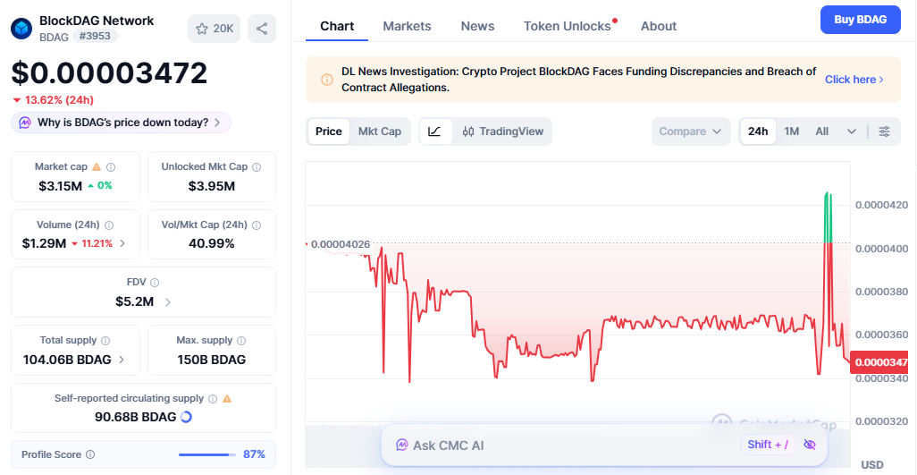The image size is (917, 475).
Task: Open Max. supply info icon
Action: (x=241, y=341)
